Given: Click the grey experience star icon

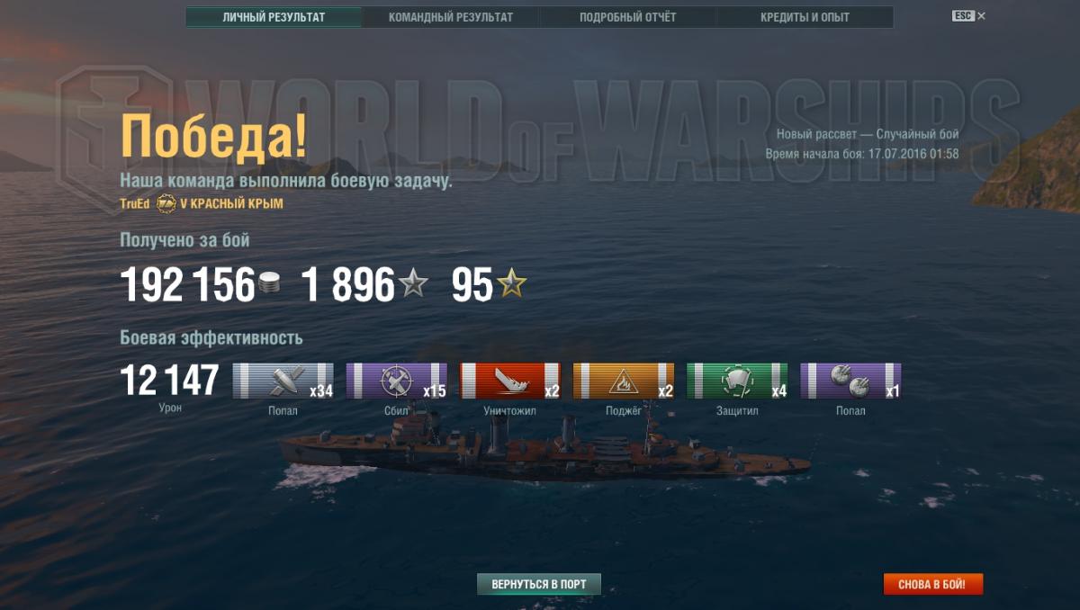Looking at the screenshot, I should tap(413, 285).
